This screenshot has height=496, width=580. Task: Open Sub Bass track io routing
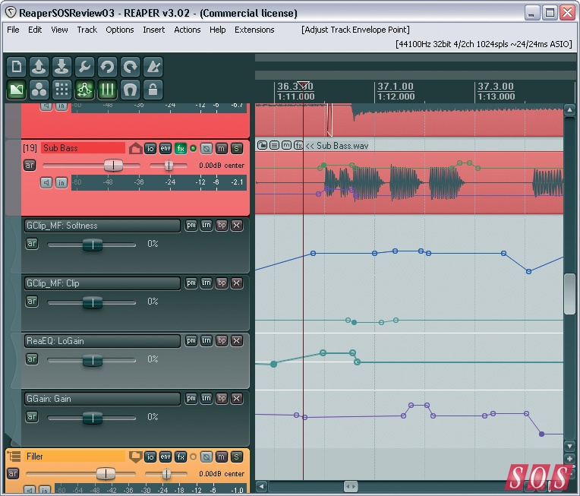coord(150,148)
